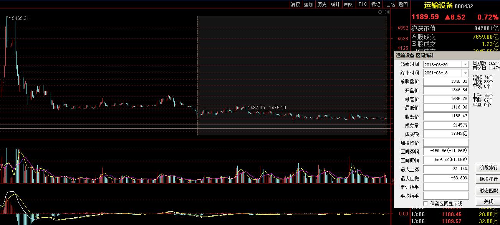
Task: Click the A股成交 value 7659.00亿
Action: pyautogui.click(x=485, y=37)
